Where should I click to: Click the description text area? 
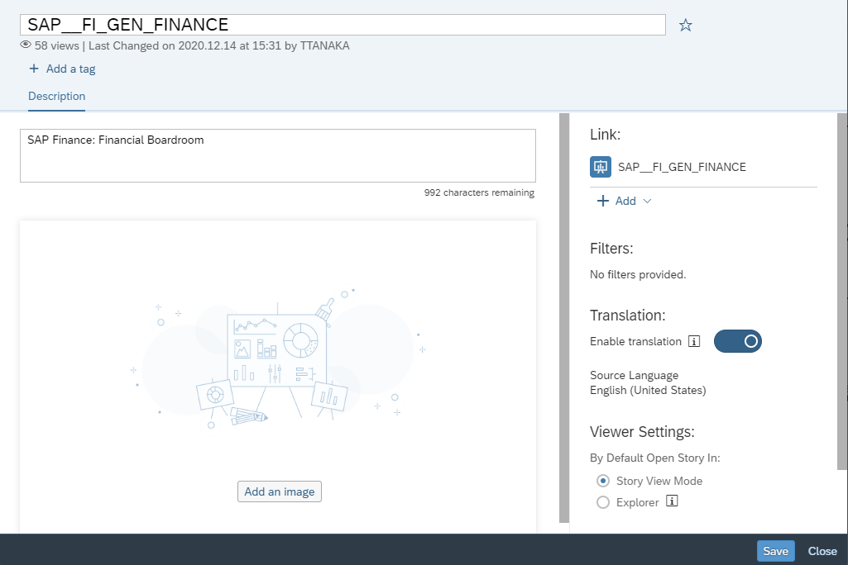point(277,155)
